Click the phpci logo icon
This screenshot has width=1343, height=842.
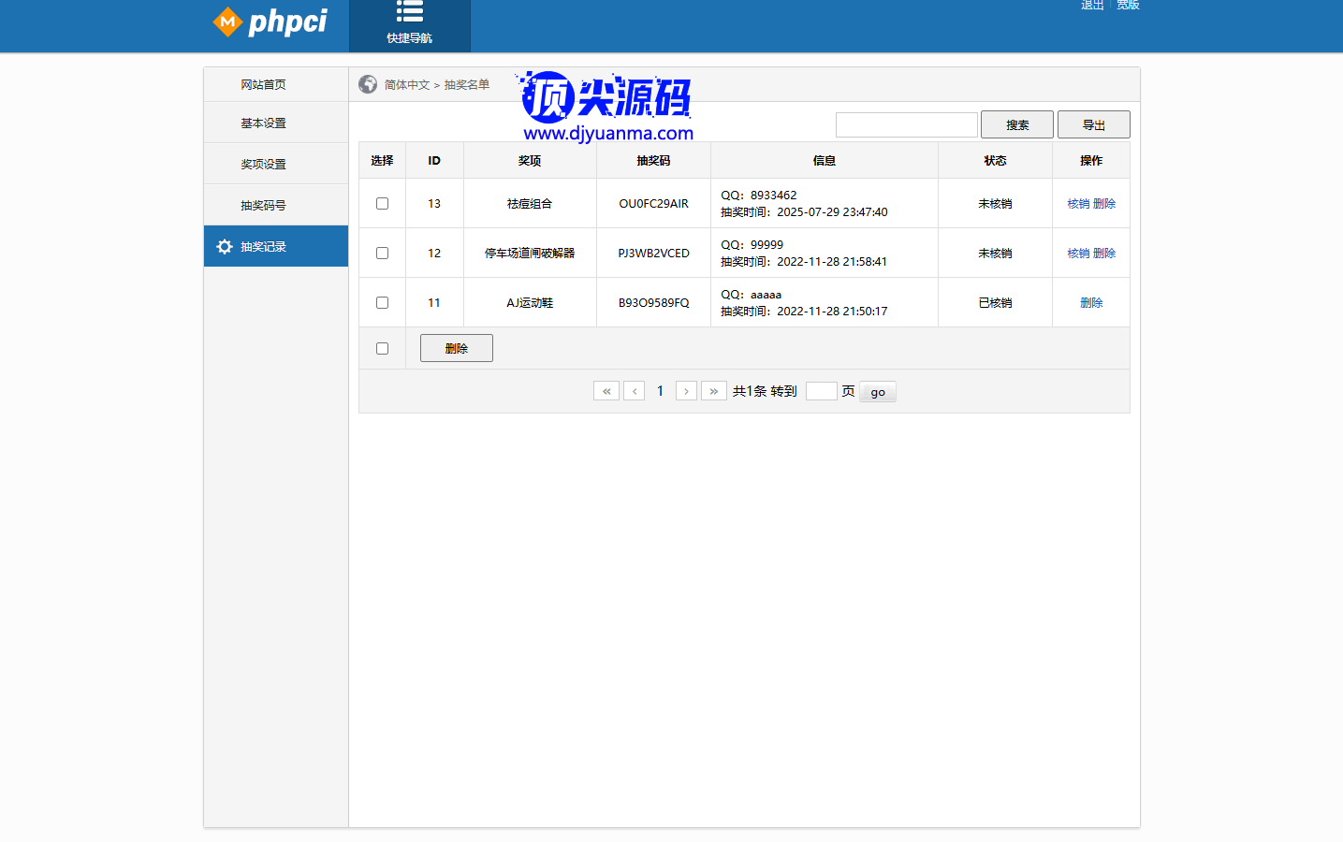point(227,21)
